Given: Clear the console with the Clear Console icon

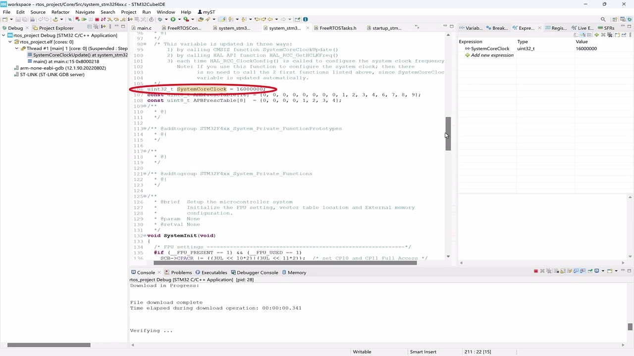Looking at the screenshot, I should (556, 271).
